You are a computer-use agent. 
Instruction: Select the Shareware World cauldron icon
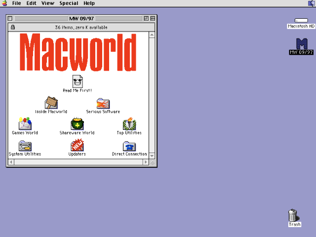77,124
